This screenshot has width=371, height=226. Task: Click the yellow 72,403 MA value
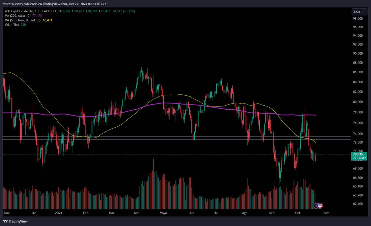[47, 20]
